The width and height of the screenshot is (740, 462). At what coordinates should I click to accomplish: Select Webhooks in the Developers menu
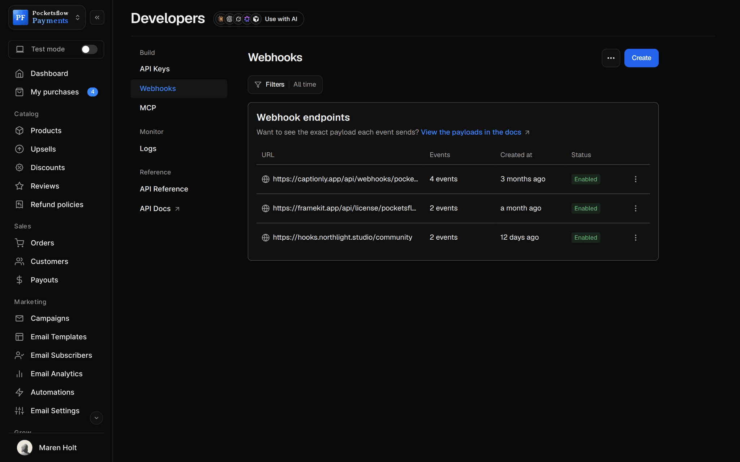[179, 89]
